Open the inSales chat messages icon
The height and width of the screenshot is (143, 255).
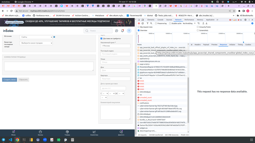pos(117,31)
